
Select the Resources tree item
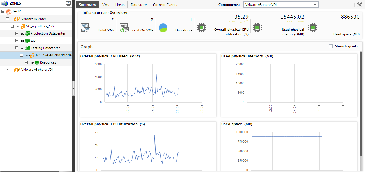pos(48,62)
